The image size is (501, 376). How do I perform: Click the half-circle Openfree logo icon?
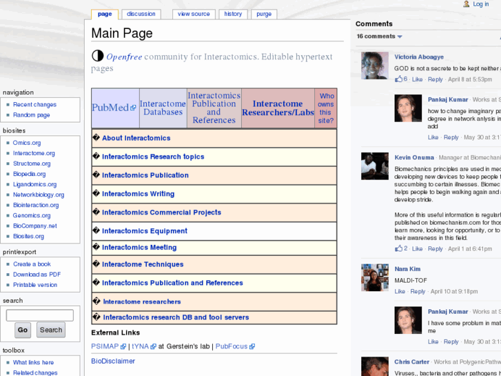(x=98, y=56)
